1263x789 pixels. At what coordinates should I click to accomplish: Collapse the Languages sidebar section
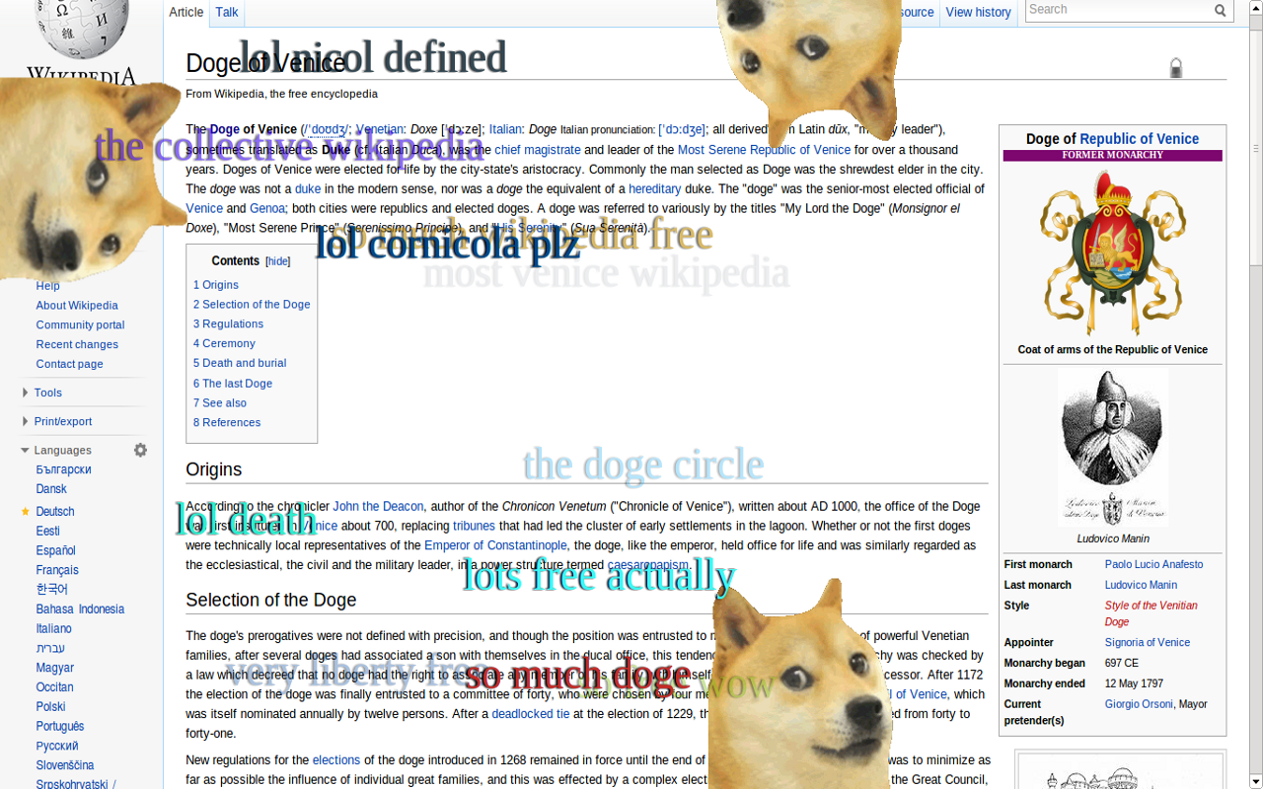tap(62, 450)
